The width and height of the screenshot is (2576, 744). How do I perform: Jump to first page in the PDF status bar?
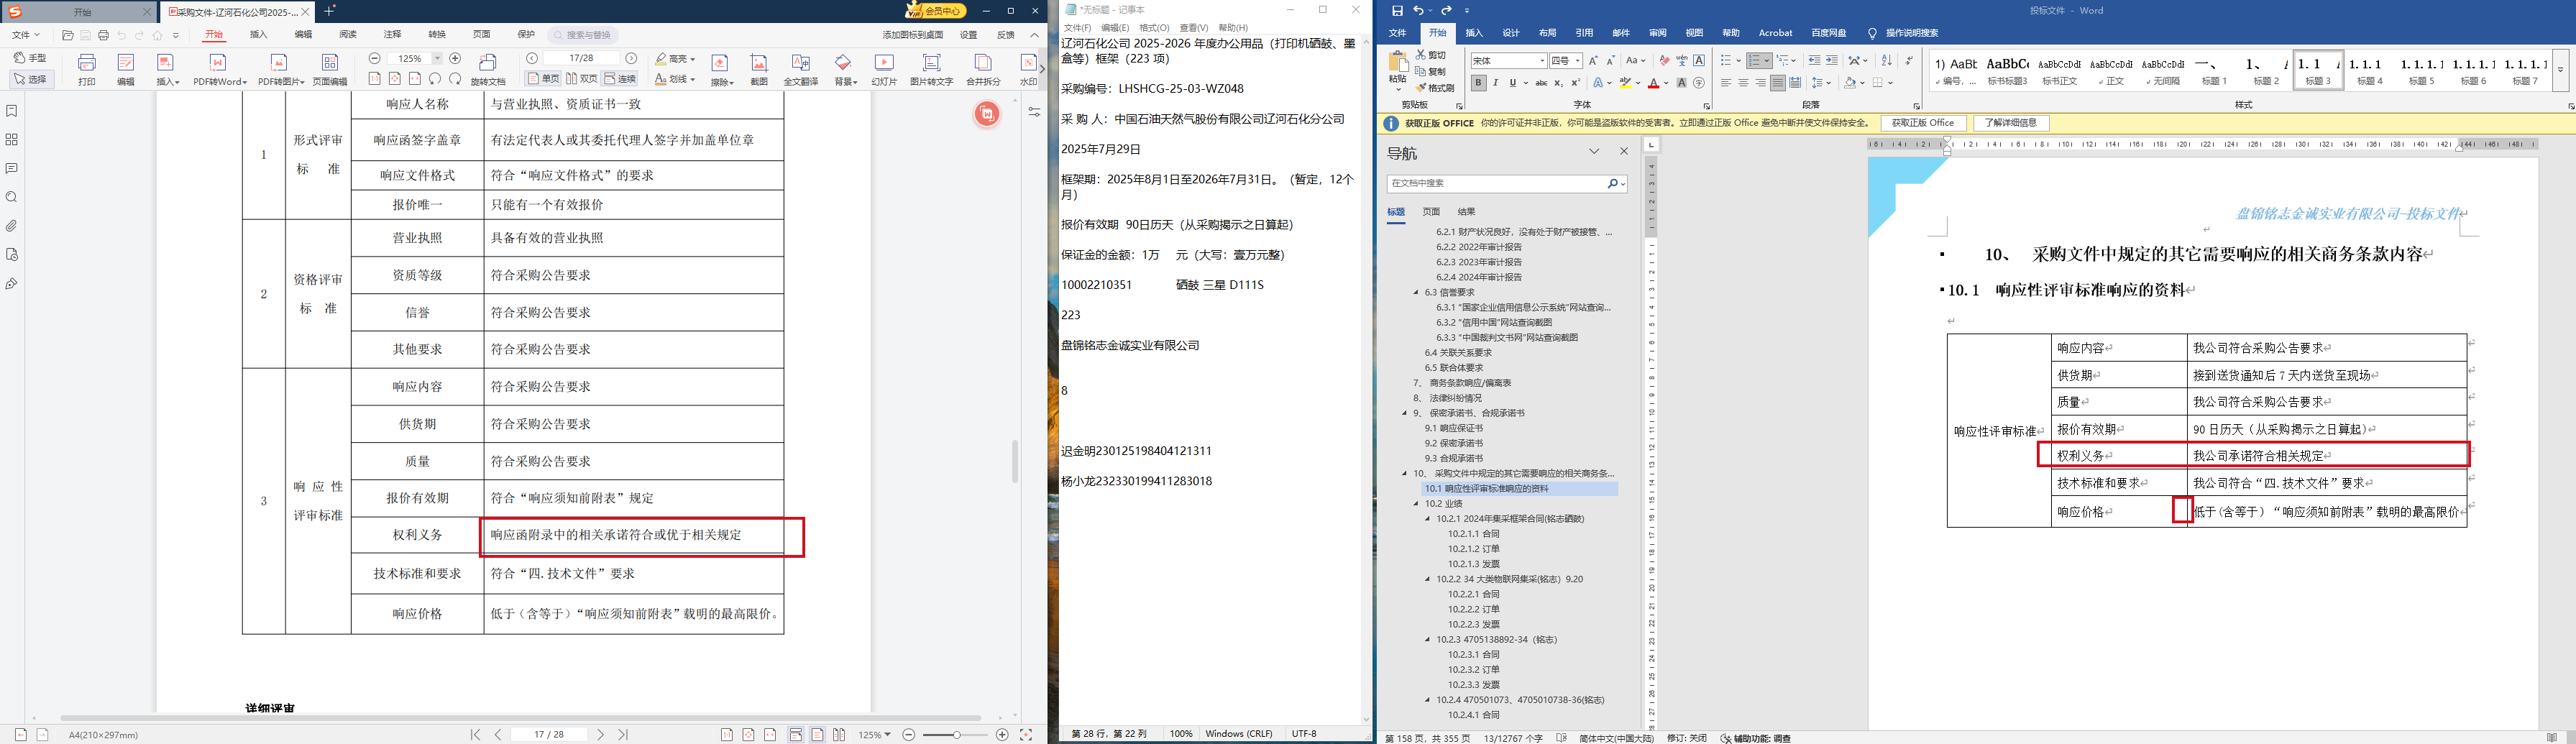pyautogui.click(x=476, y=734)
